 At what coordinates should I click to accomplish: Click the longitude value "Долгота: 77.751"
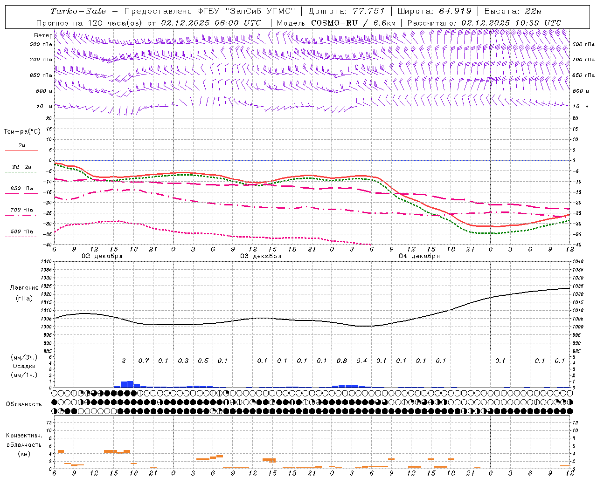click(347, 11)
